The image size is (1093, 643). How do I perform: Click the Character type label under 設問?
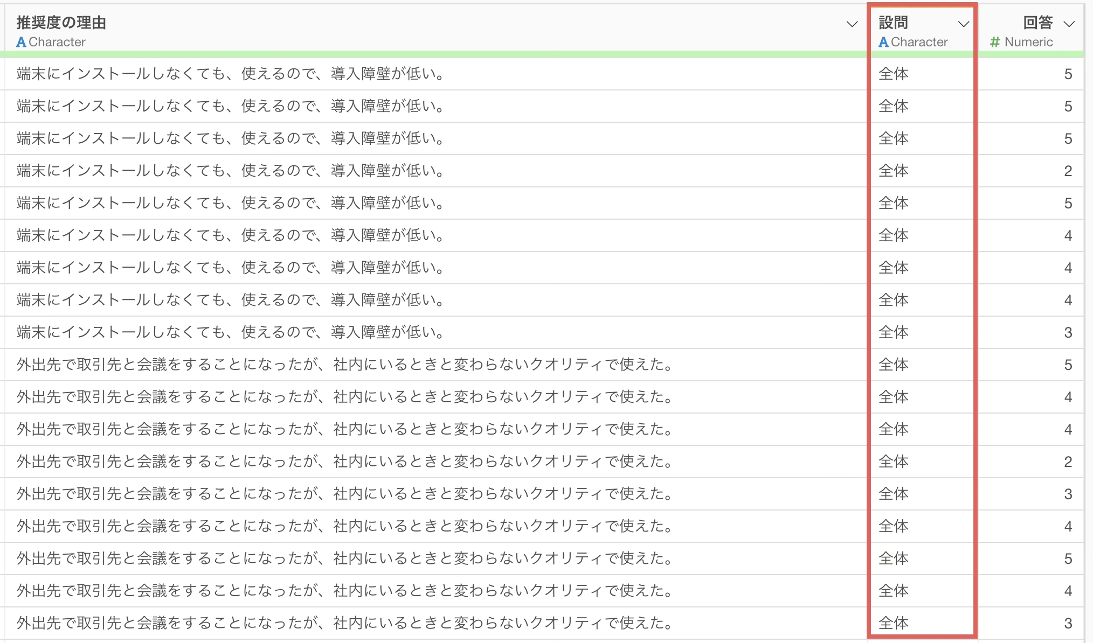pos(919,42)
